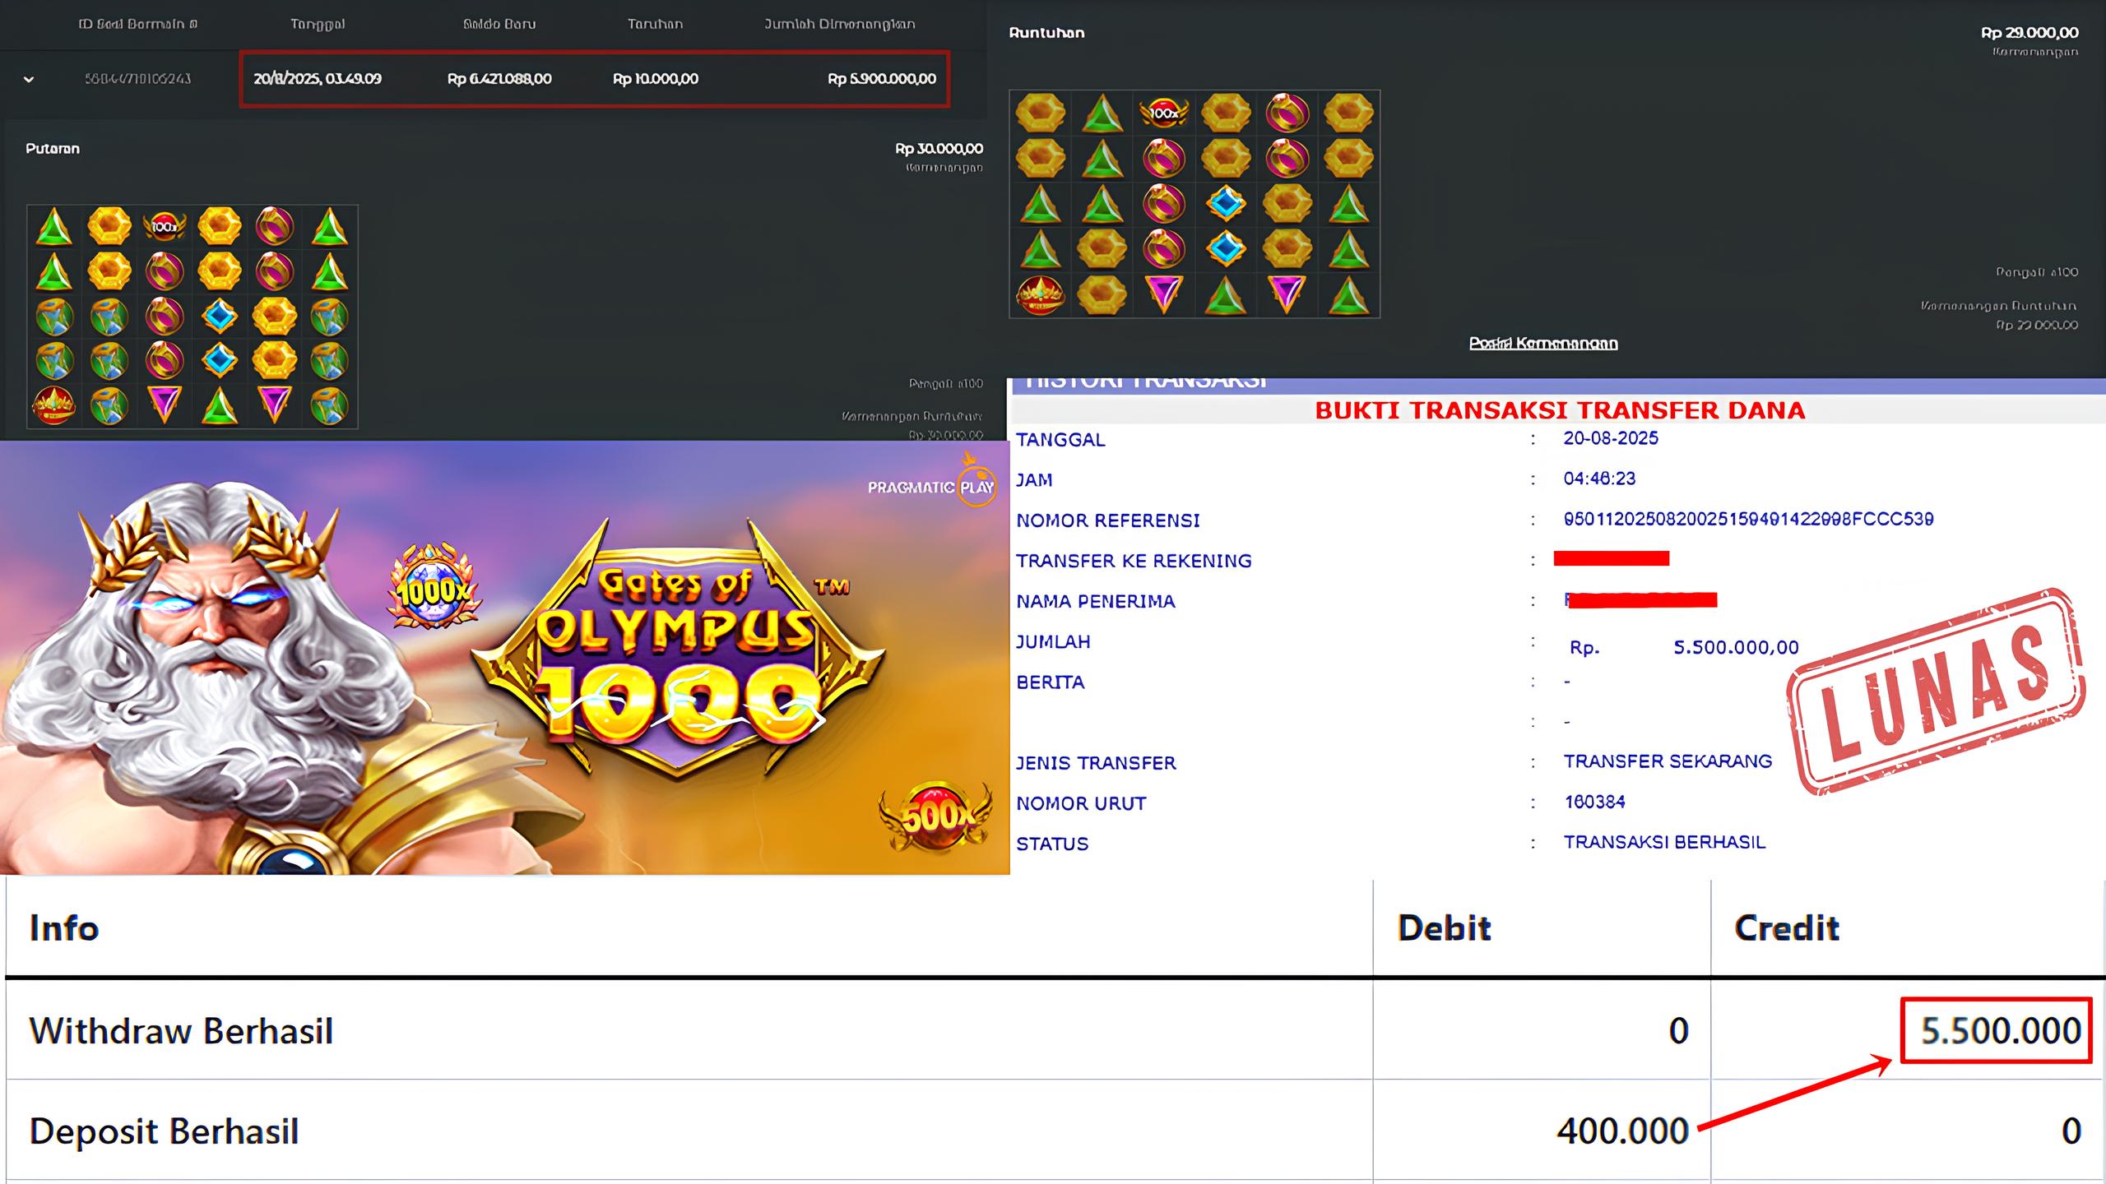Click the highlighted 5.500.000 credit value
The height and width of the screenshot is (1184, 2106).
(1999, 1031)
